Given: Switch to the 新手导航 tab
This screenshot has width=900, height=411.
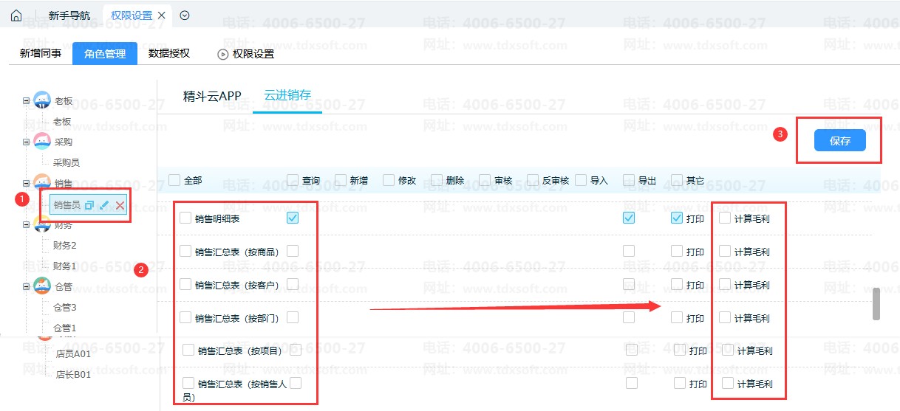Looking at the screenshot, I should (x=69, y=15).
